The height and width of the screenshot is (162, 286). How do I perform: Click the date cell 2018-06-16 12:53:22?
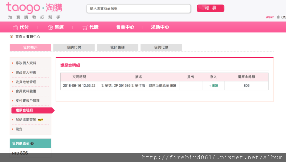[x=79, y=85]
